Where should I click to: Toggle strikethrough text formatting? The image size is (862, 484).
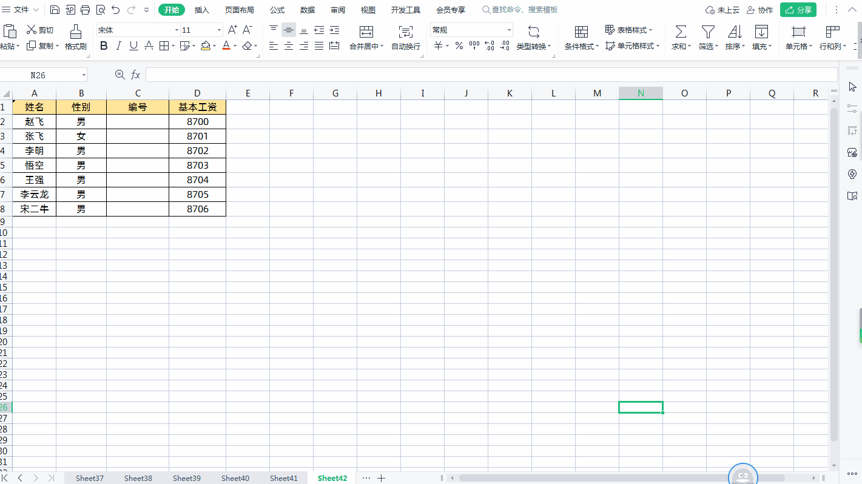coord(149,45)
